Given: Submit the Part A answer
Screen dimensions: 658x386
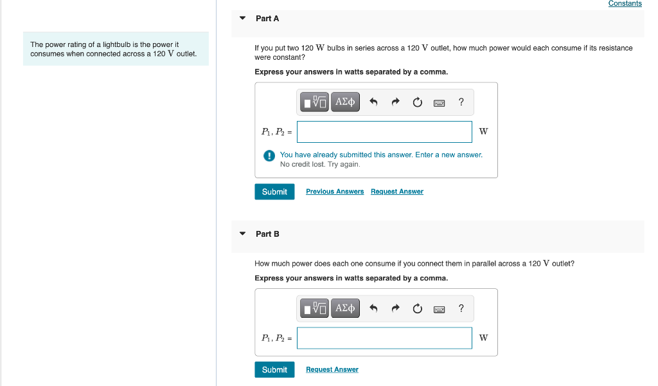Looking at the screenshot, I should click(x=274, y=192).
